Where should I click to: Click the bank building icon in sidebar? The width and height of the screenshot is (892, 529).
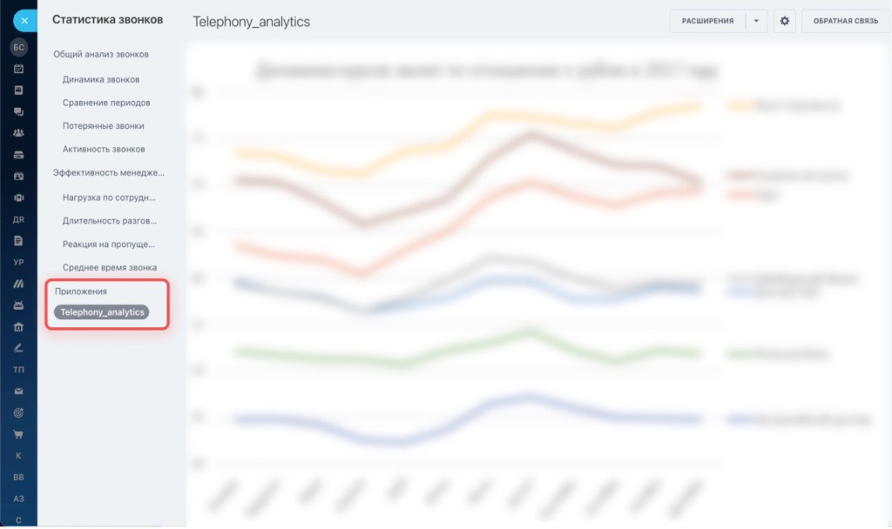pyautogui.click(x=18, y=327)
